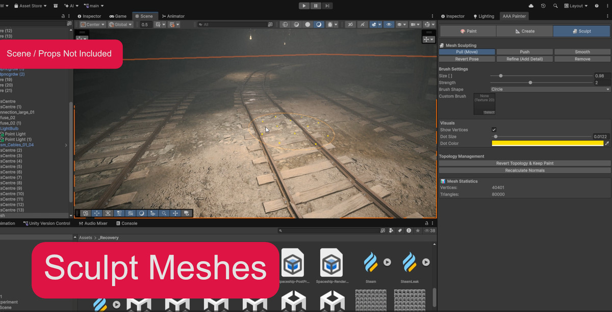This screenshot has height=312, width=612.
Task: Click Revert Topology & Keep Paint
Action: (x=525, y=163)
